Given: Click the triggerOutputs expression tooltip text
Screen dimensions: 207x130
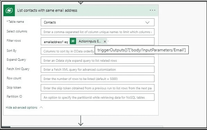Looking at the screenshot, I should [x=142, y=50].
